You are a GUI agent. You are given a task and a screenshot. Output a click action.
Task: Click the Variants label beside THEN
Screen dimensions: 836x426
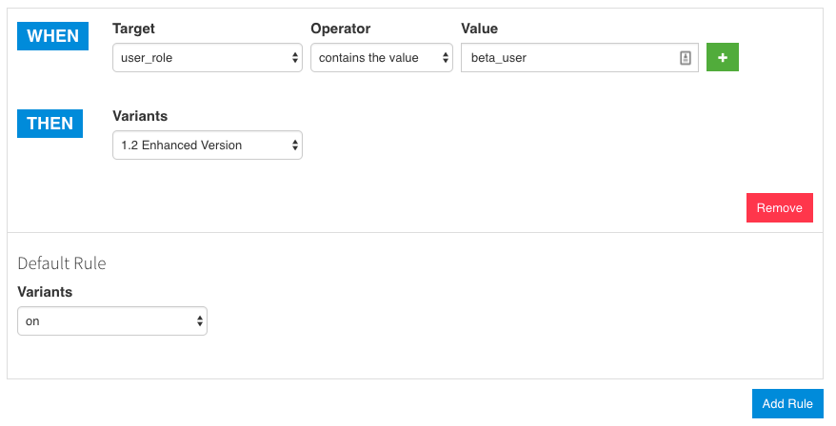pyautogui.click(x=140, y=116)
